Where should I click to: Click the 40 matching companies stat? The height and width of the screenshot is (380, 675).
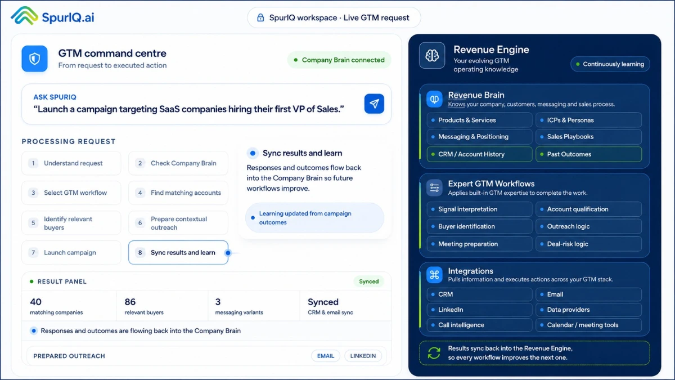pos(69,306)
